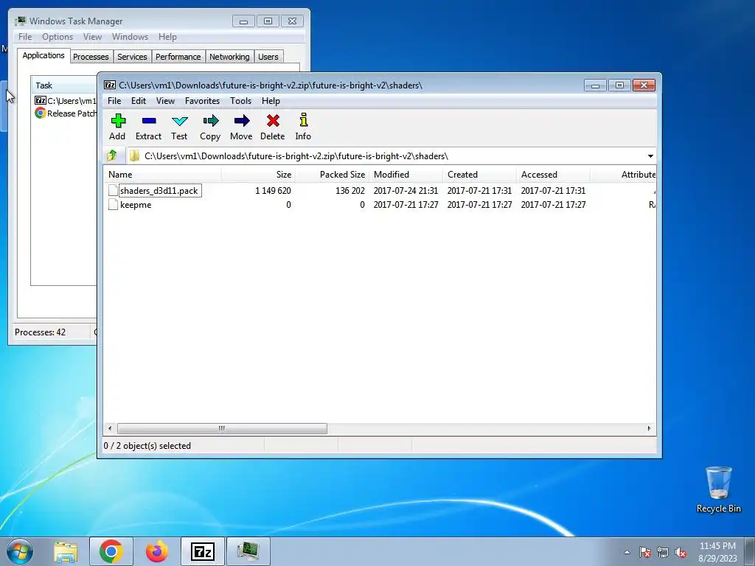Select the shaders_d3d11.pack file row
Viewport: 755px width, 566px height.
[380, 191]
